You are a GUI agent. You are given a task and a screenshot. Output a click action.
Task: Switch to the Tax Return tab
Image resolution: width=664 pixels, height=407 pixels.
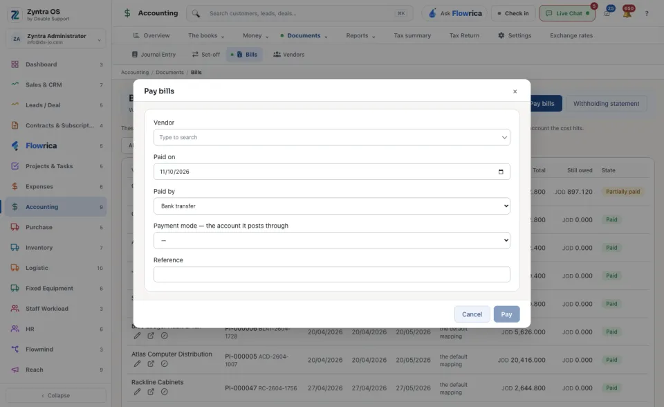(464, 35)
